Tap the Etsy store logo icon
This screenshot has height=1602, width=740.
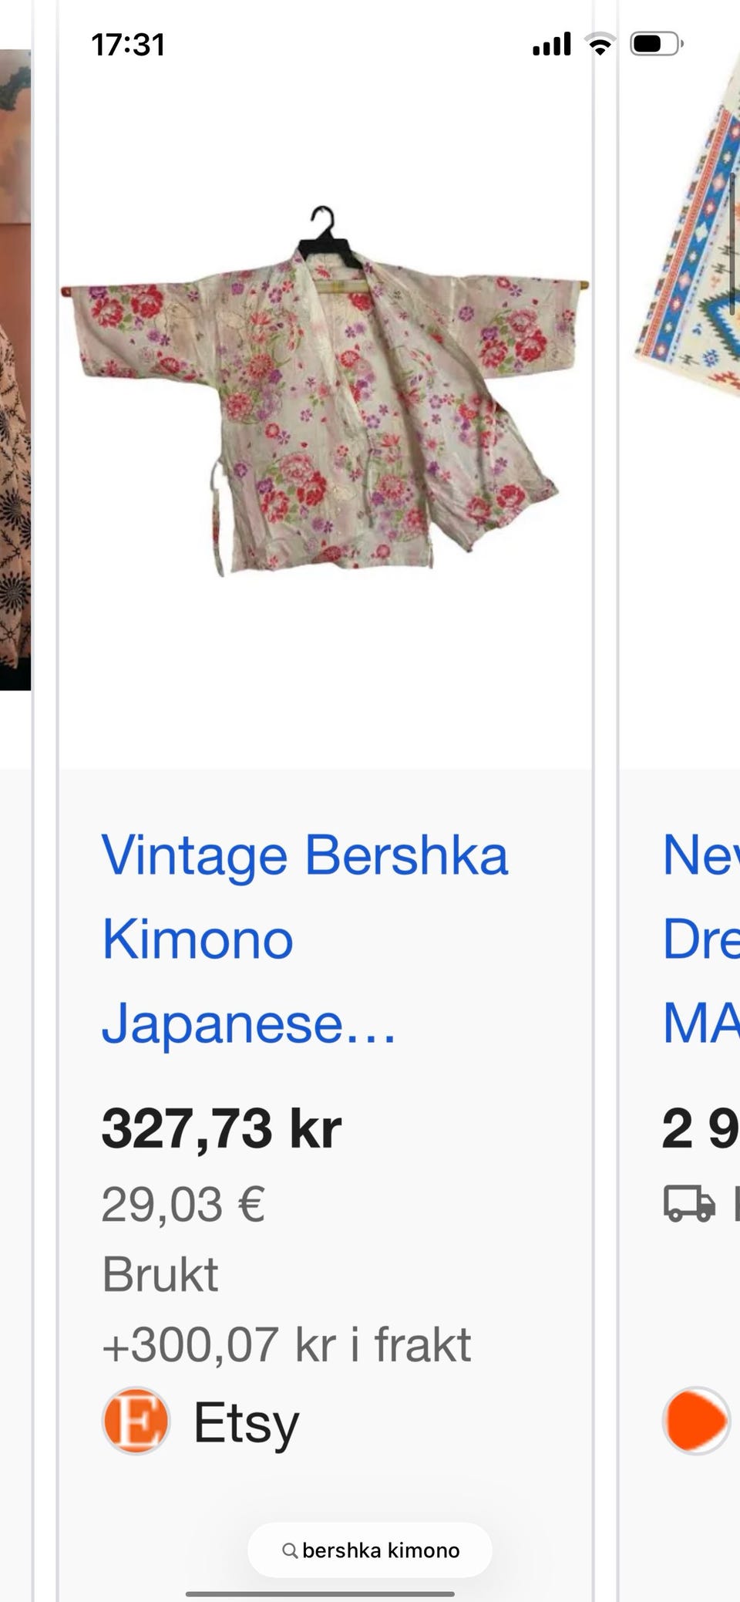pos(136,1421)
